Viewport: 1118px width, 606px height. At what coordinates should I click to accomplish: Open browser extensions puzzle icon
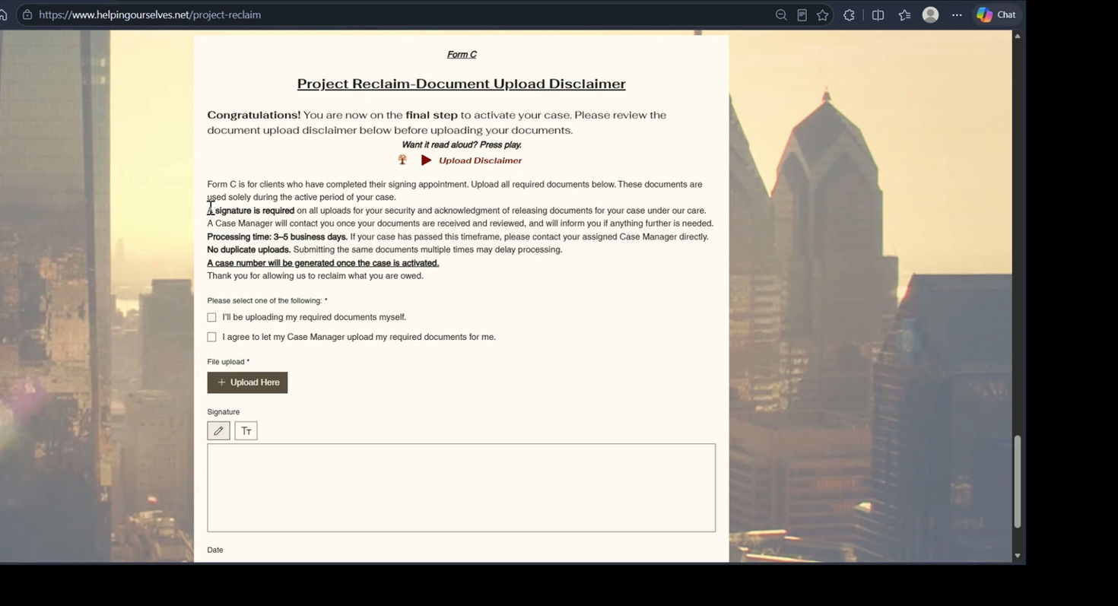click(850, 15)
